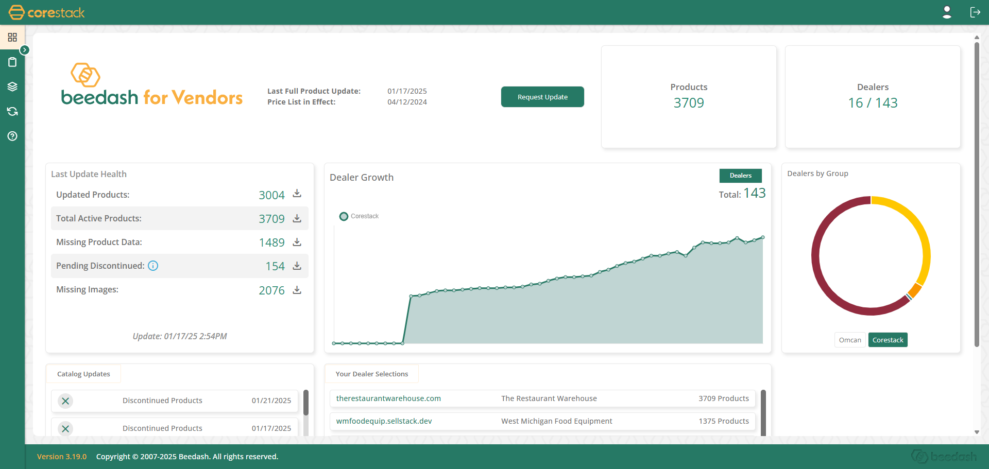Open the Your Dealer Selections tab

point(372,374)
